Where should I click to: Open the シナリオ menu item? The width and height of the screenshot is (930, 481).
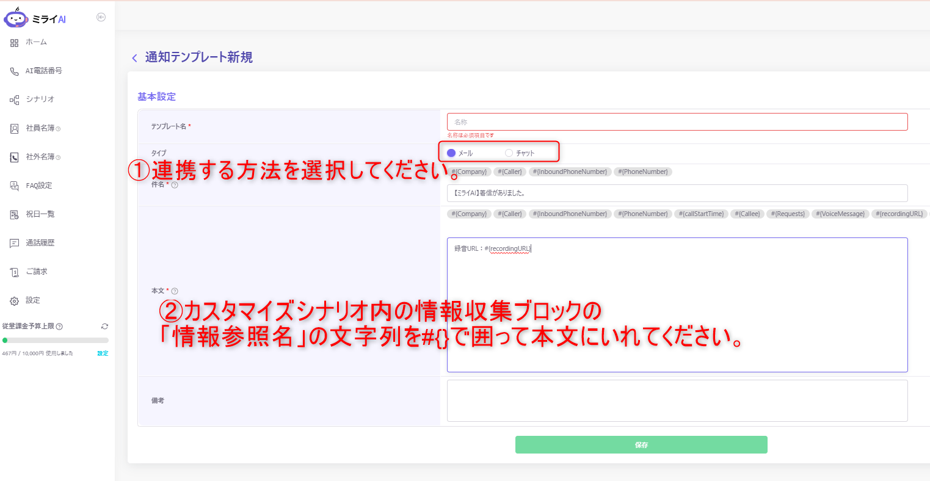(40, 99)
